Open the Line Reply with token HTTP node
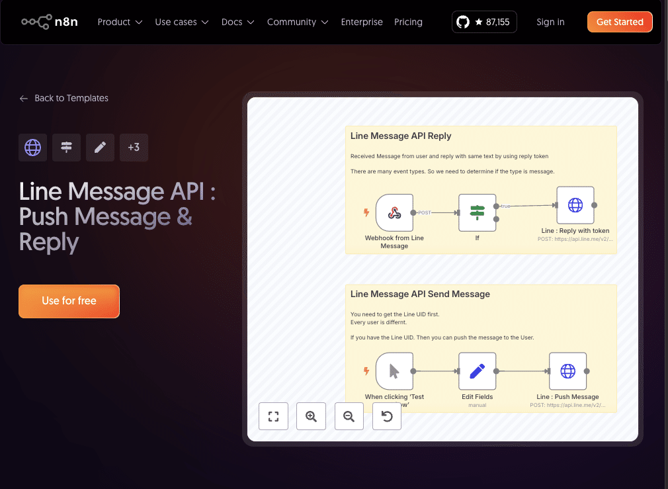This screenshot has height=489, width=668. pos(575,205)
